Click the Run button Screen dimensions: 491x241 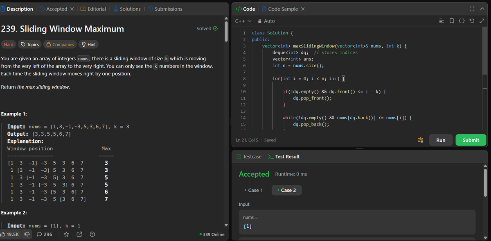pyautogui.click(x=441, y=140)
